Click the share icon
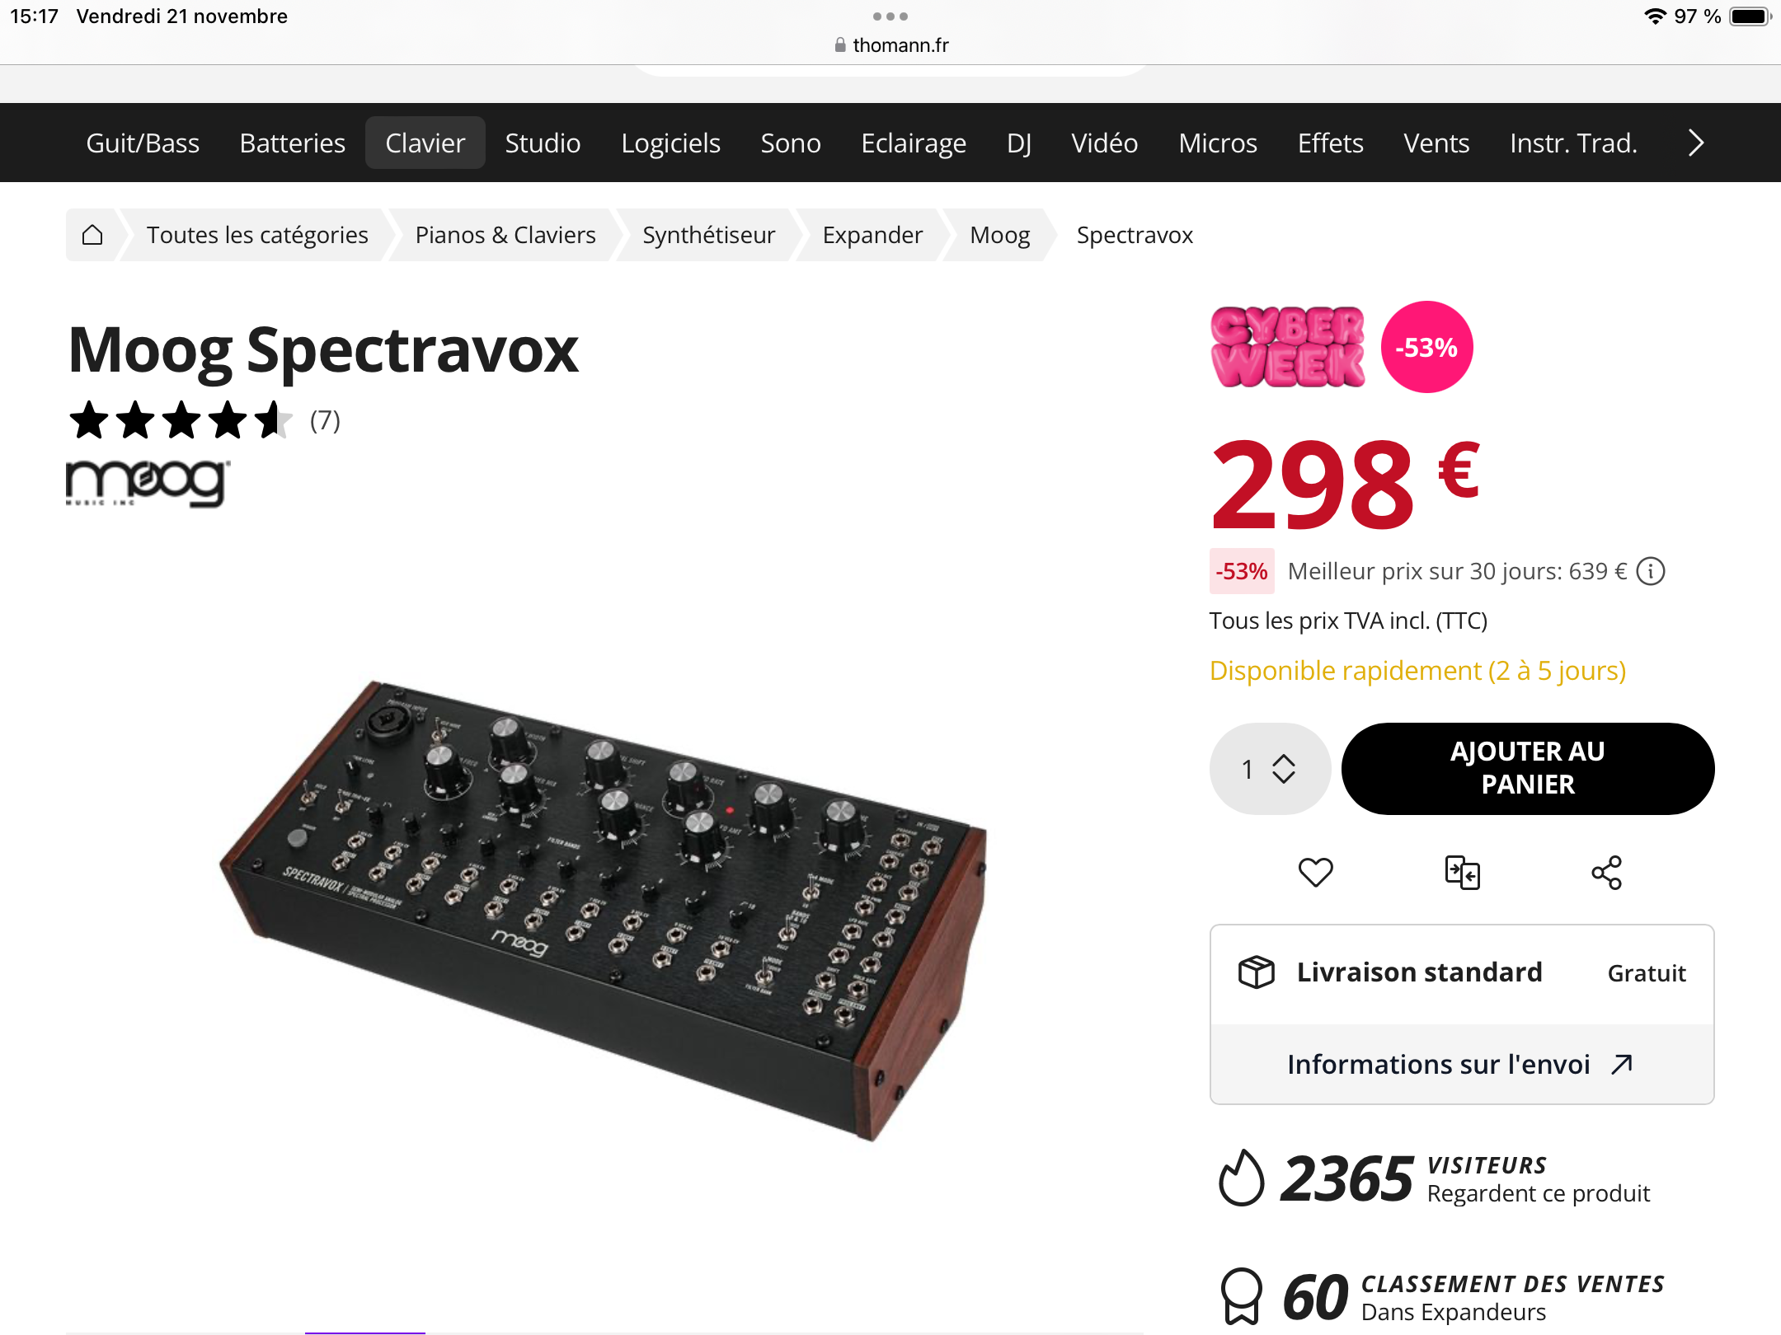 1606,872
